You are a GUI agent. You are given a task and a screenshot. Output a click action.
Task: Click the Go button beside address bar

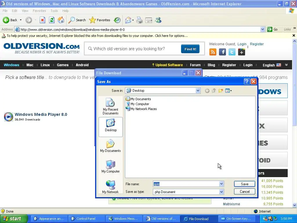[x=272, y=29]
